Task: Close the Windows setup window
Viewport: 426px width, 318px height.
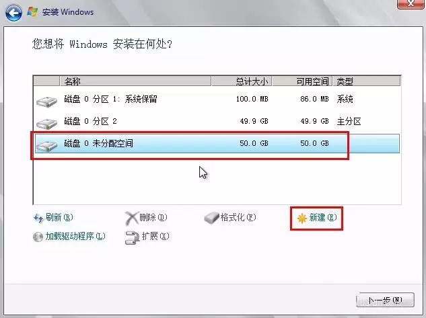Action: tap(411, 3)
